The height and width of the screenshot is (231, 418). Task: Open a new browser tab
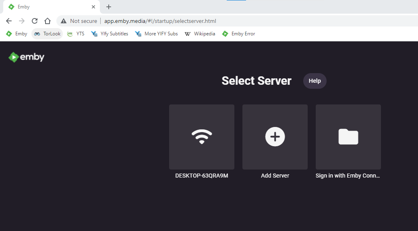tap(109, 7)
